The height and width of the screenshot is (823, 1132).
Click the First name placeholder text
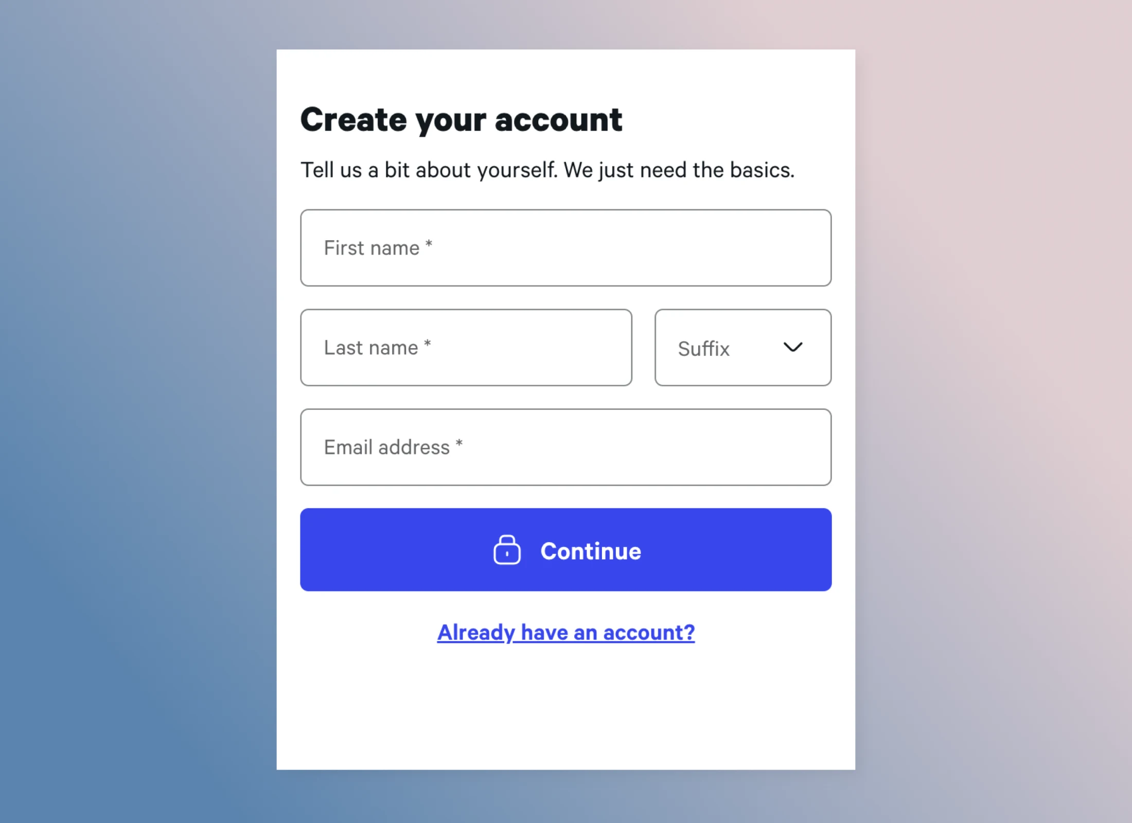click(x=372, y=248)
